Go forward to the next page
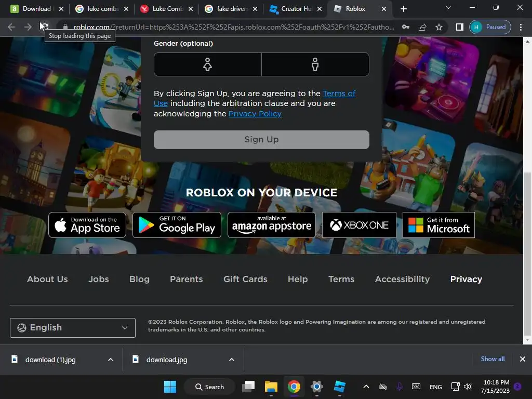Image resolution: width=532 pixels, height=399 pixels. (28, 27)
